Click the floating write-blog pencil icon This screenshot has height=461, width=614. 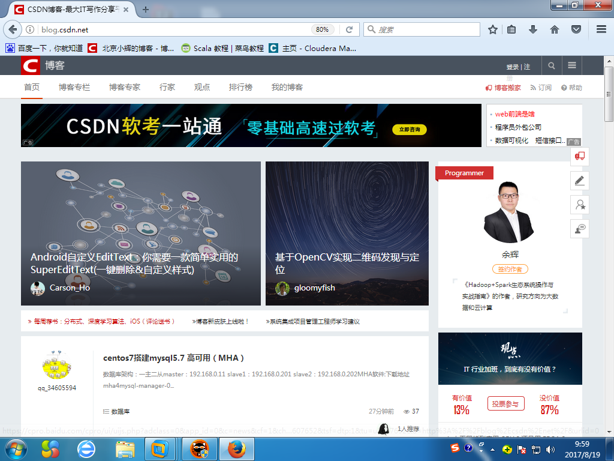580,180
